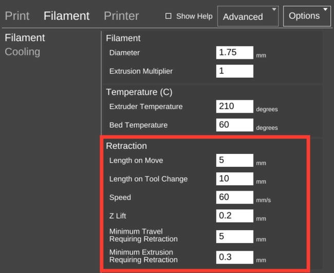Click the Advanced dropdown arrow indicator
Image resolution: width=334 pixels, height=273 pixels.
coord(274,9)
